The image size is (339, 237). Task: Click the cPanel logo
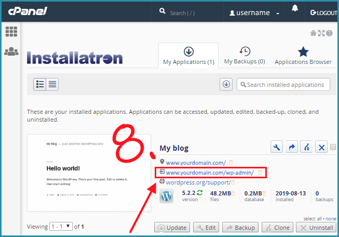[x=28, y=11]
